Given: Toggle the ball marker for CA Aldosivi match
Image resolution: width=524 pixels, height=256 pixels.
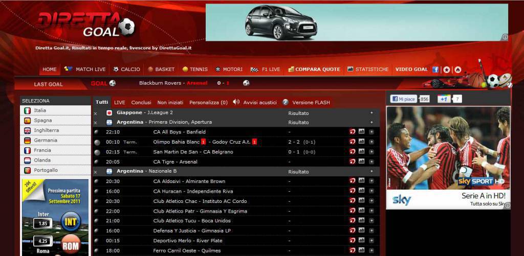Looking at the screenshot, I should pyautogui.click(x=97, y=181).
